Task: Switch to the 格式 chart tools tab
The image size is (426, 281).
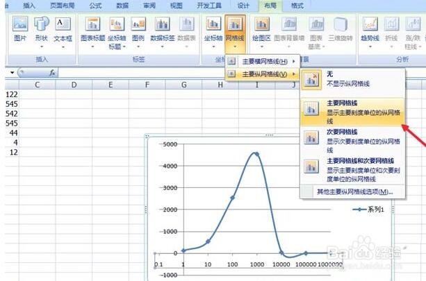Action: click(x=297, y=6)
